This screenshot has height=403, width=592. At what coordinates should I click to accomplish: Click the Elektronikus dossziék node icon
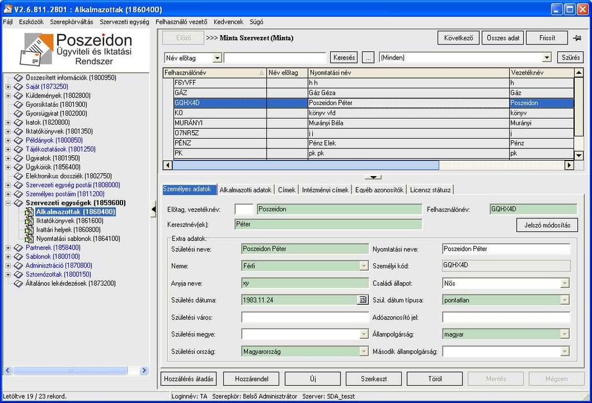18,176
